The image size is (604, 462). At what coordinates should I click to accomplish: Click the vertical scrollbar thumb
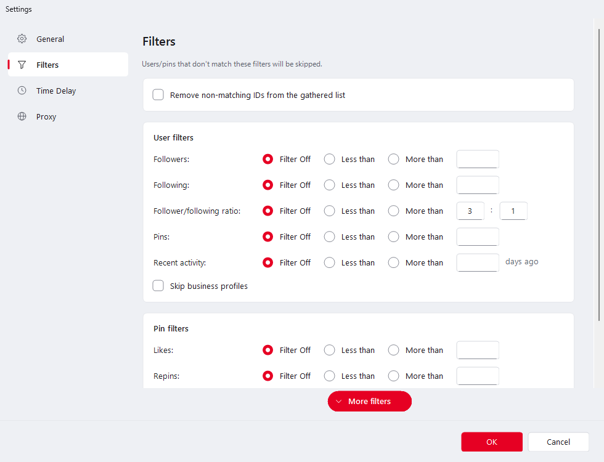599,175
